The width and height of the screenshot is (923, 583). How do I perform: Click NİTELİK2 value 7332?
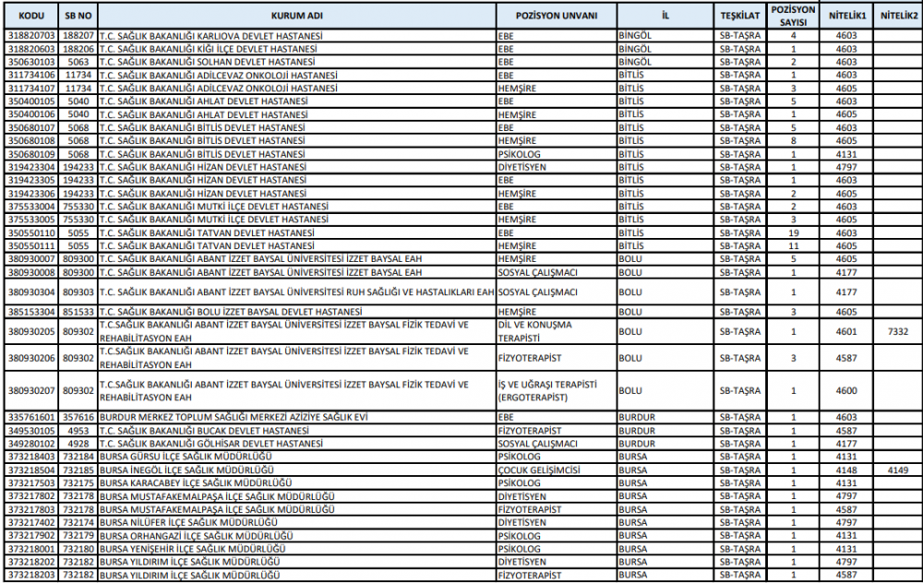point(898,332)
